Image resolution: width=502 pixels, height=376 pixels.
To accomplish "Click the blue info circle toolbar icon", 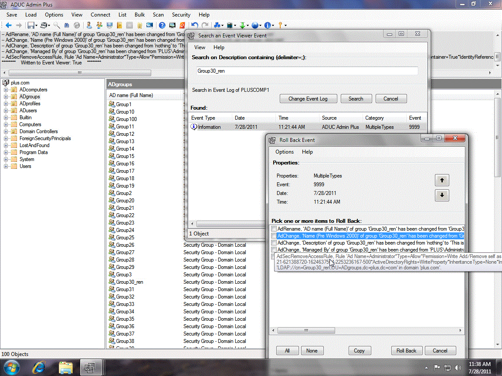I will point(268,25).
